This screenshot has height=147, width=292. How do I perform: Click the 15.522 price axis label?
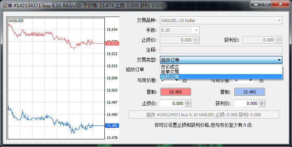[112, 54]
